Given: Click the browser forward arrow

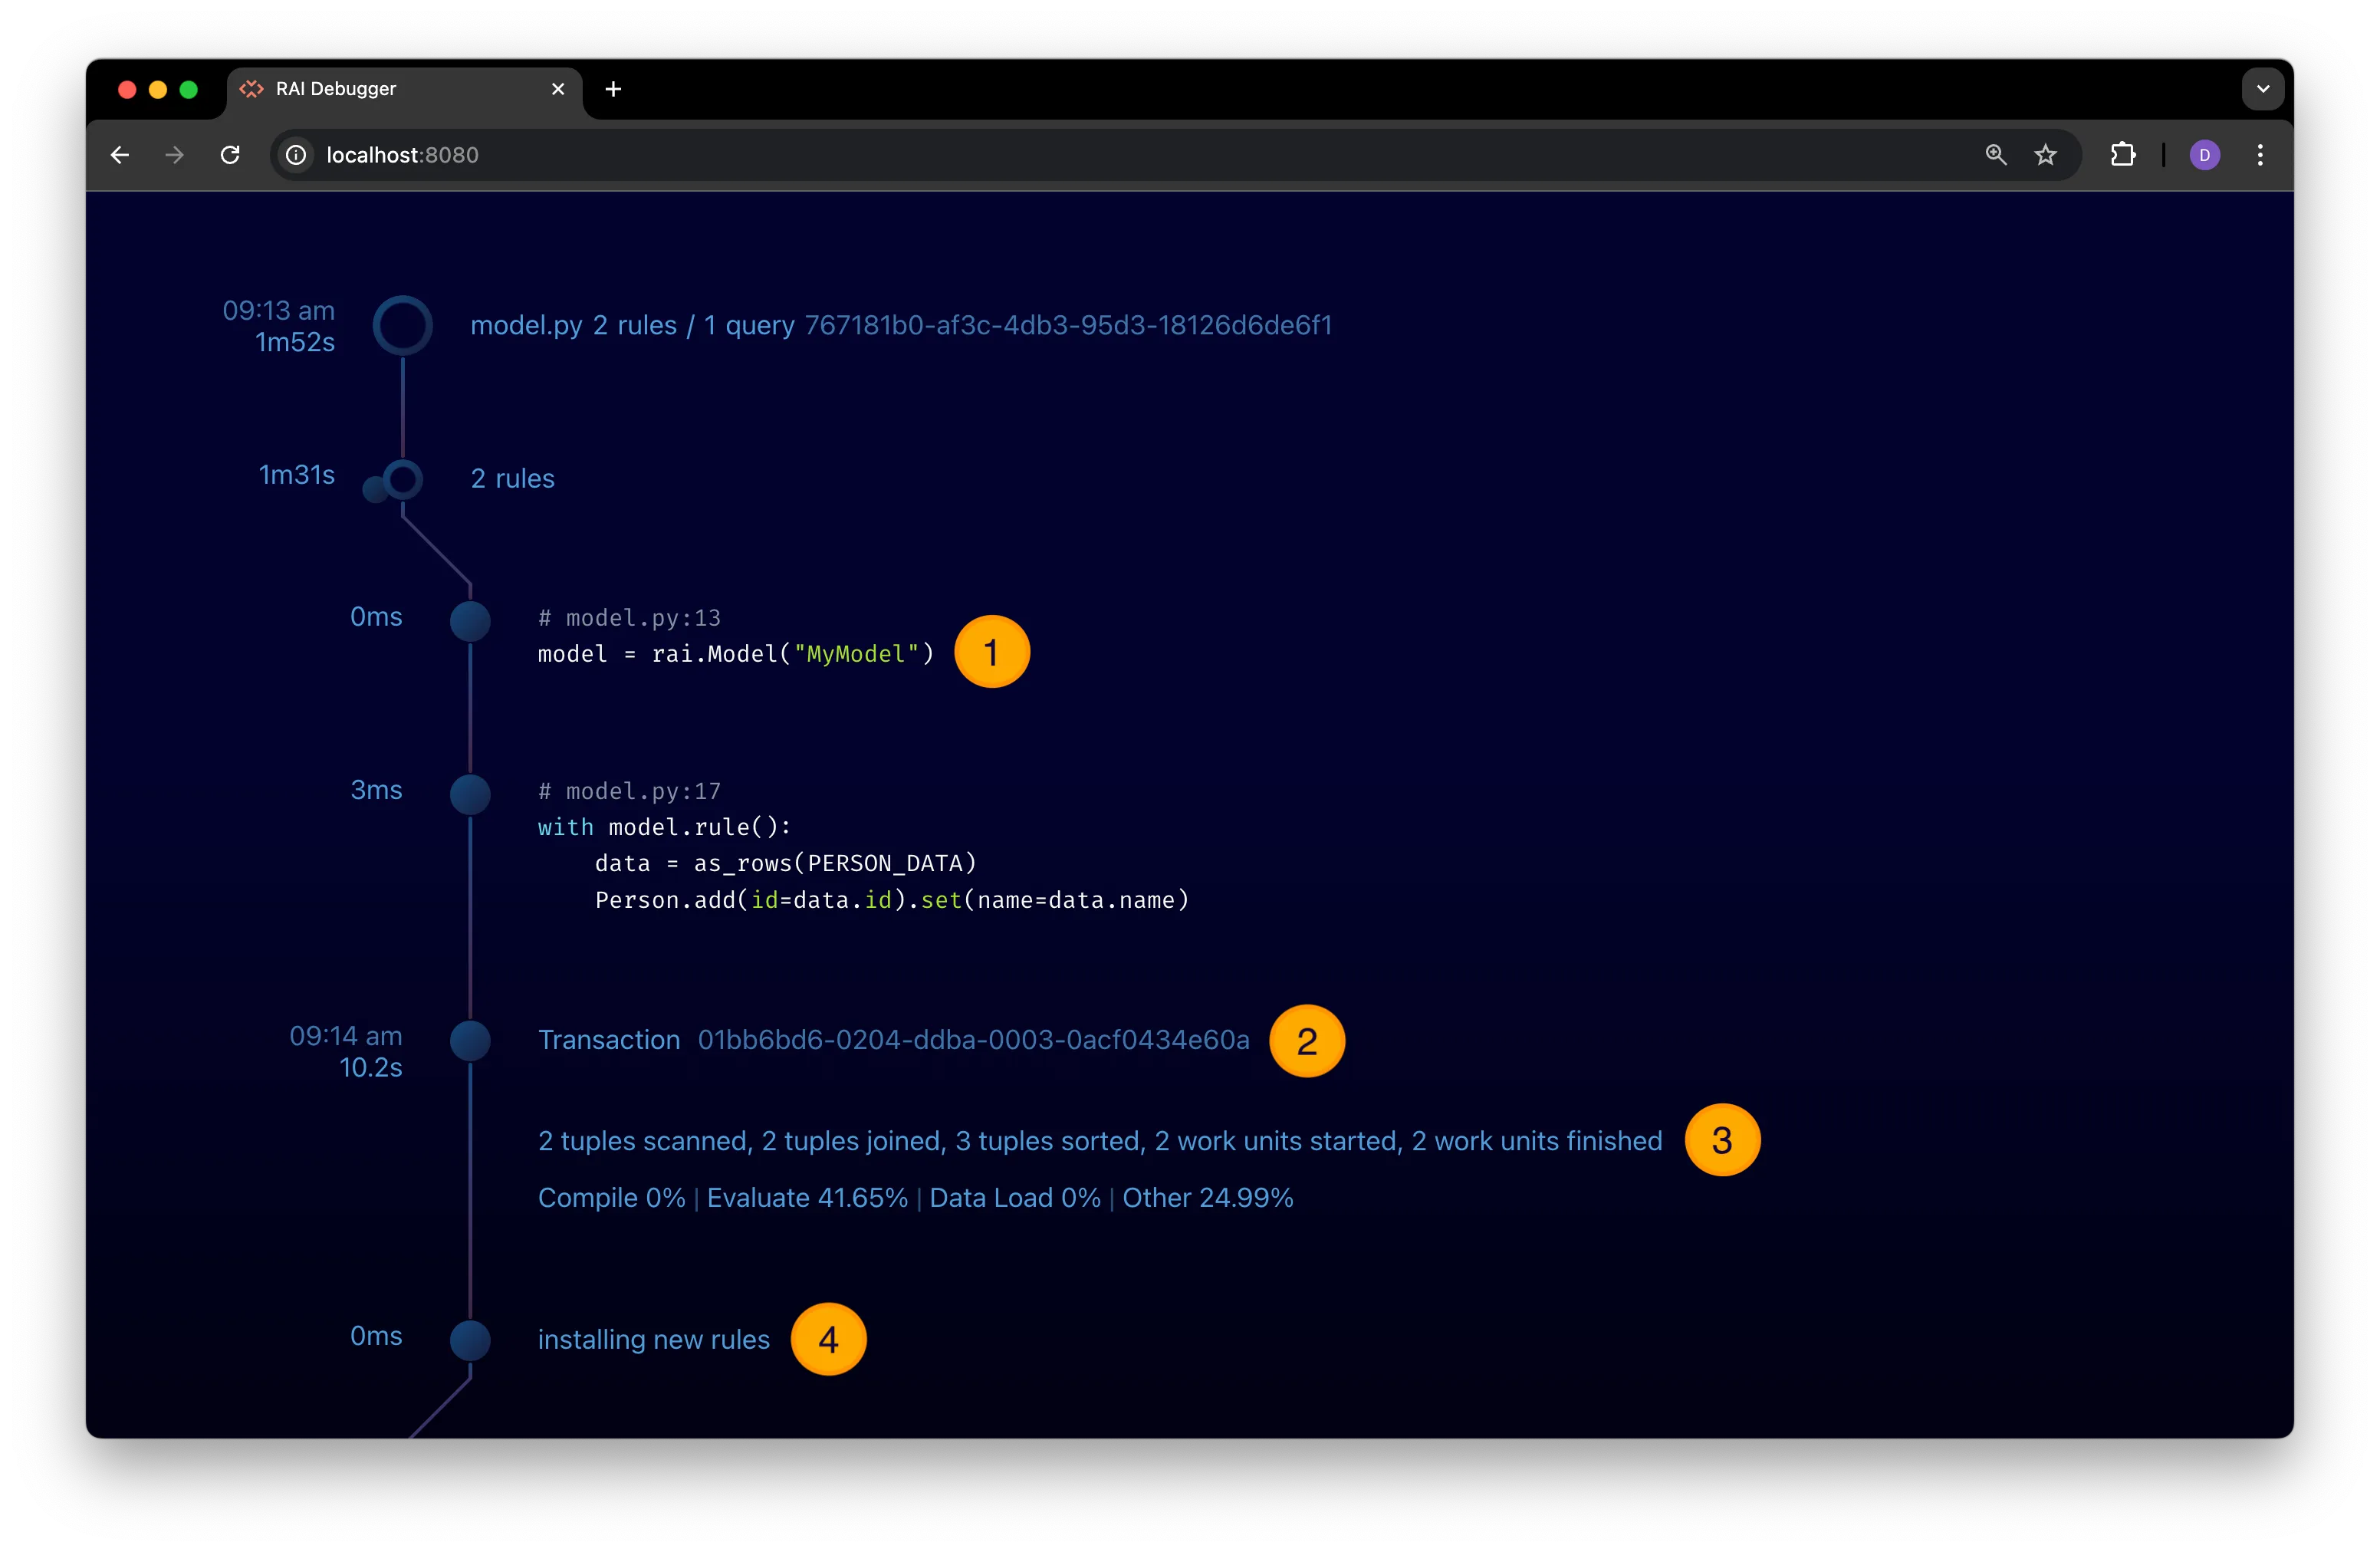Looking at the screenshot, I should coord(175,155).
